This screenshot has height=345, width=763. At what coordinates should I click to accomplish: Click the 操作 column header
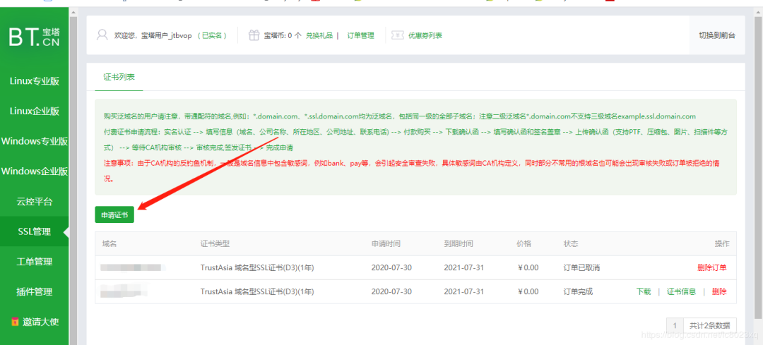coord(722,243)
